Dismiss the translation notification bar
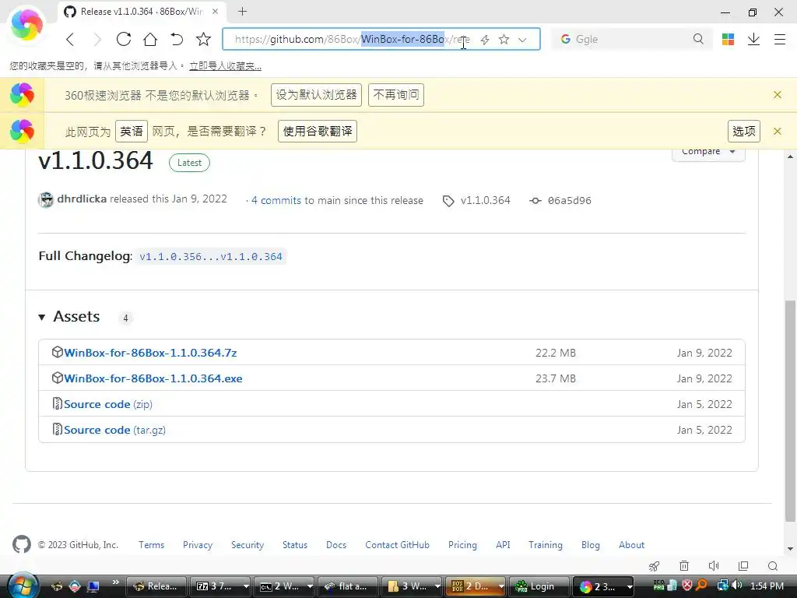The width and height of the screenshot is (797, 598). tap(778, 131)
